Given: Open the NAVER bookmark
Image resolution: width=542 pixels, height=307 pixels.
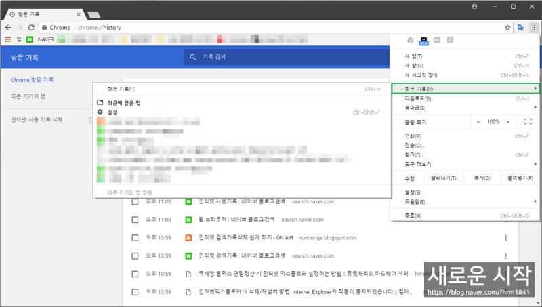Looking at the screenshot, I should pyautogui.click(x=40, y=39).
